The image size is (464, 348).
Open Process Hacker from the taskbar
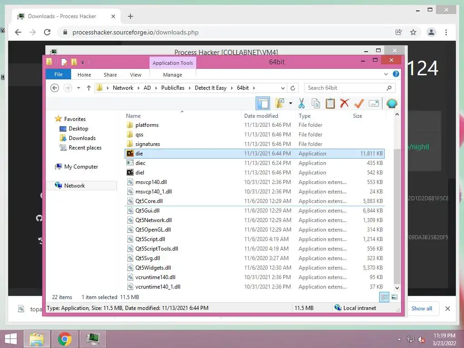[x=92, y=338]
